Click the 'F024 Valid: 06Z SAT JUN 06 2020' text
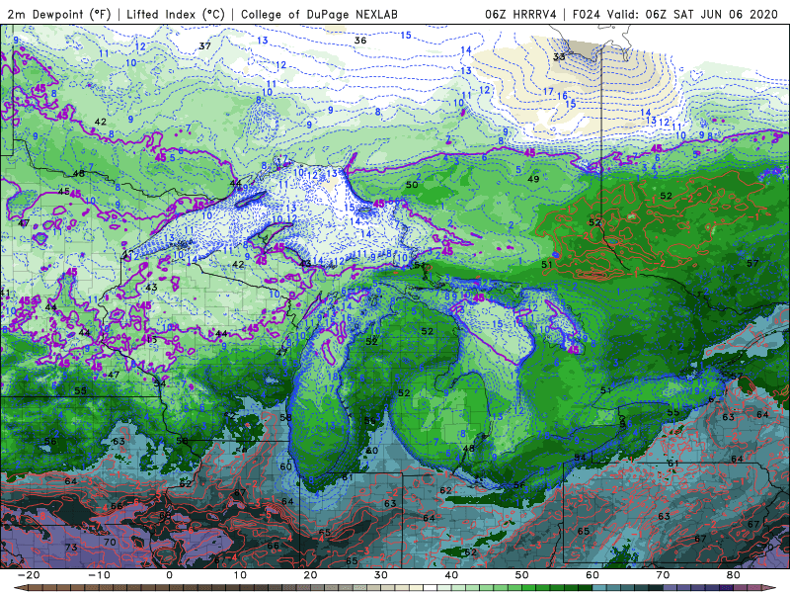 (x=675, y=14)
